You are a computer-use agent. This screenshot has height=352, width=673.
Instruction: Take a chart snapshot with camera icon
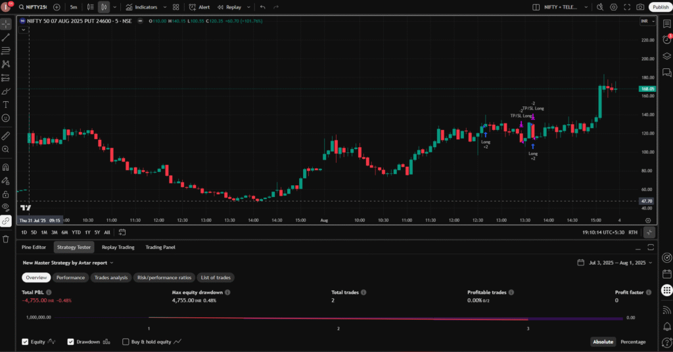point(640,7)
